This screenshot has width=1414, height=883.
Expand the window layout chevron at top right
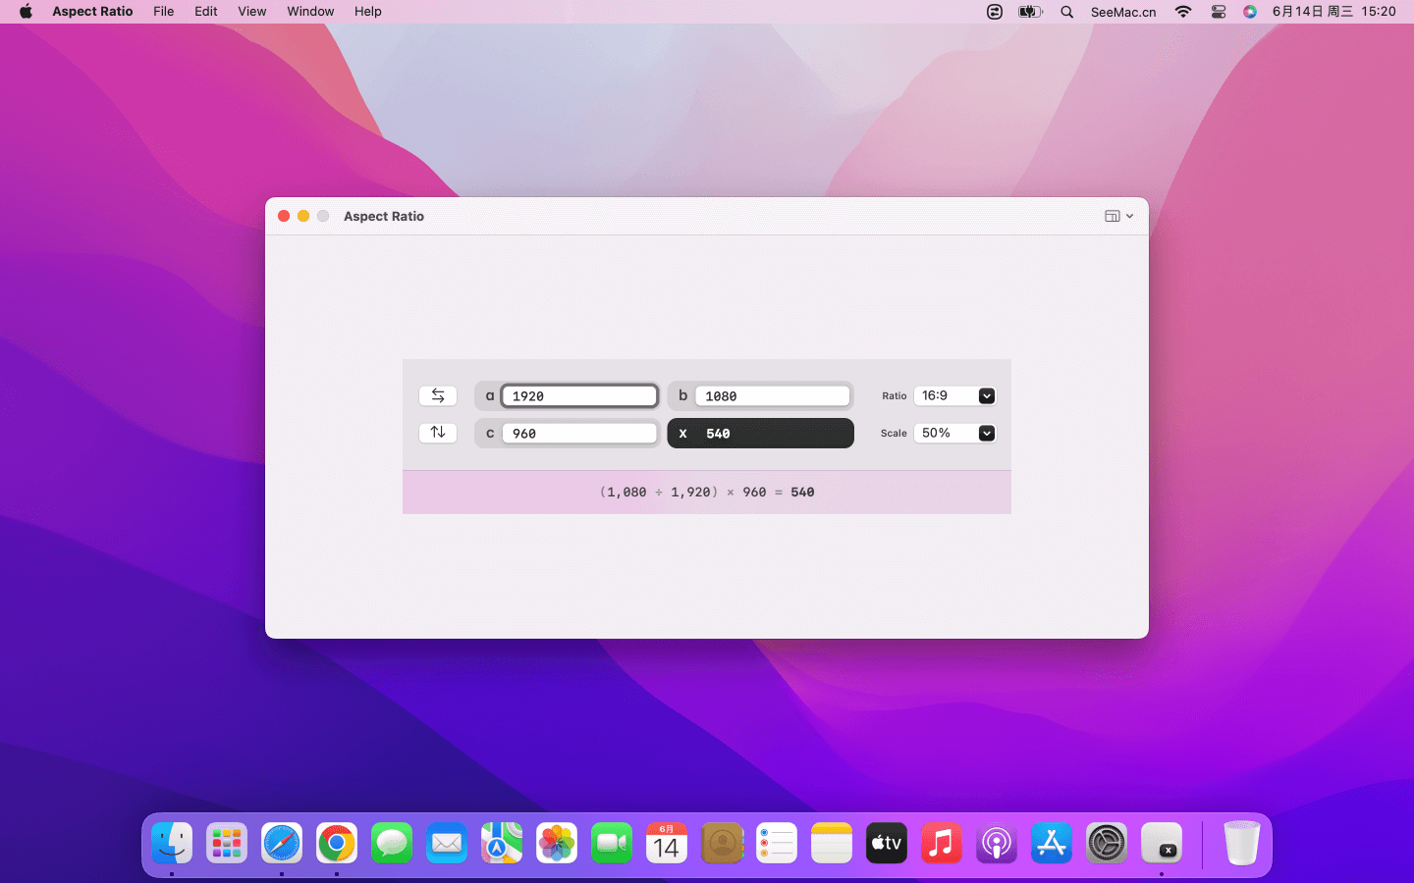1130,216
